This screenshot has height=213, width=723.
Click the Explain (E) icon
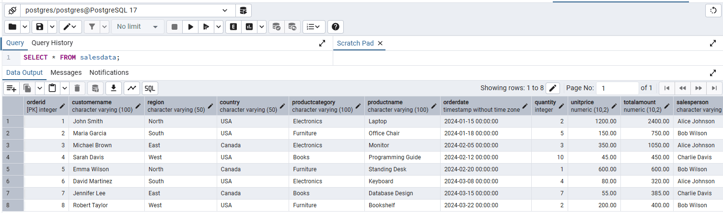pos(233,27)
